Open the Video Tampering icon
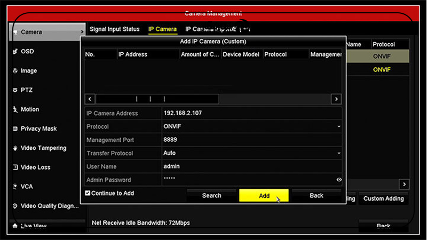427x240 pixels. click(15, 148)
